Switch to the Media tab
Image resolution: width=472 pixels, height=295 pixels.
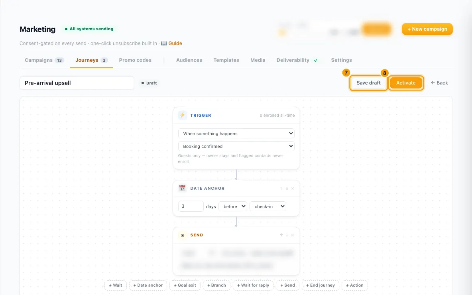258,60
